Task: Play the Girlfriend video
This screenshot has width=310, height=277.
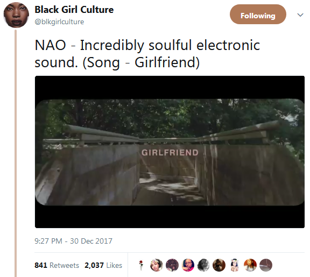Action: 170,152
